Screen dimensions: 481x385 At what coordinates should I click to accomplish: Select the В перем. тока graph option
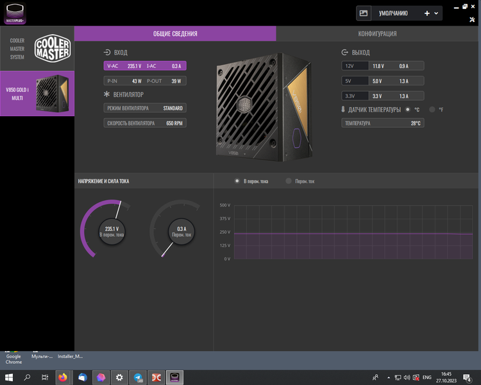[x=237, y=181]
